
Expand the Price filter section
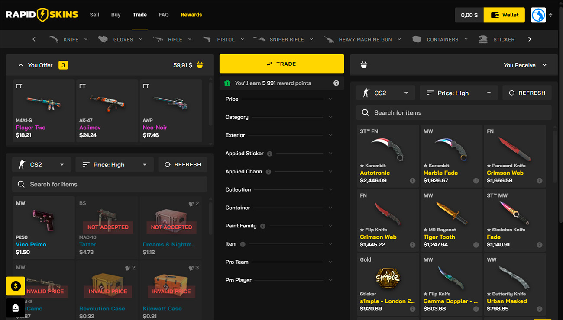click(x=279, y=99)
